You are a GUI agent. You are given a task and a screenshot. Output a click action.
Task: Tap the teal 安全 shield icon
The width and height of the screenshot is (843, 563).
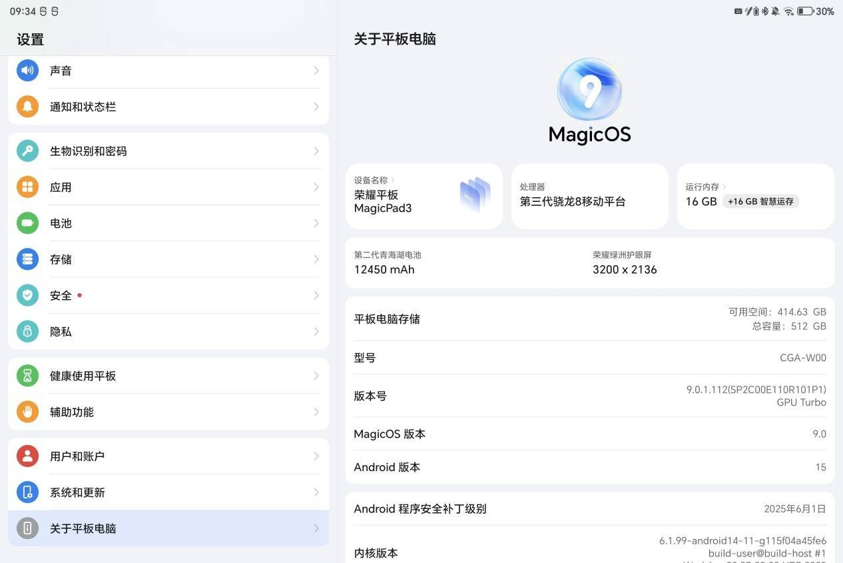[27, 295]
